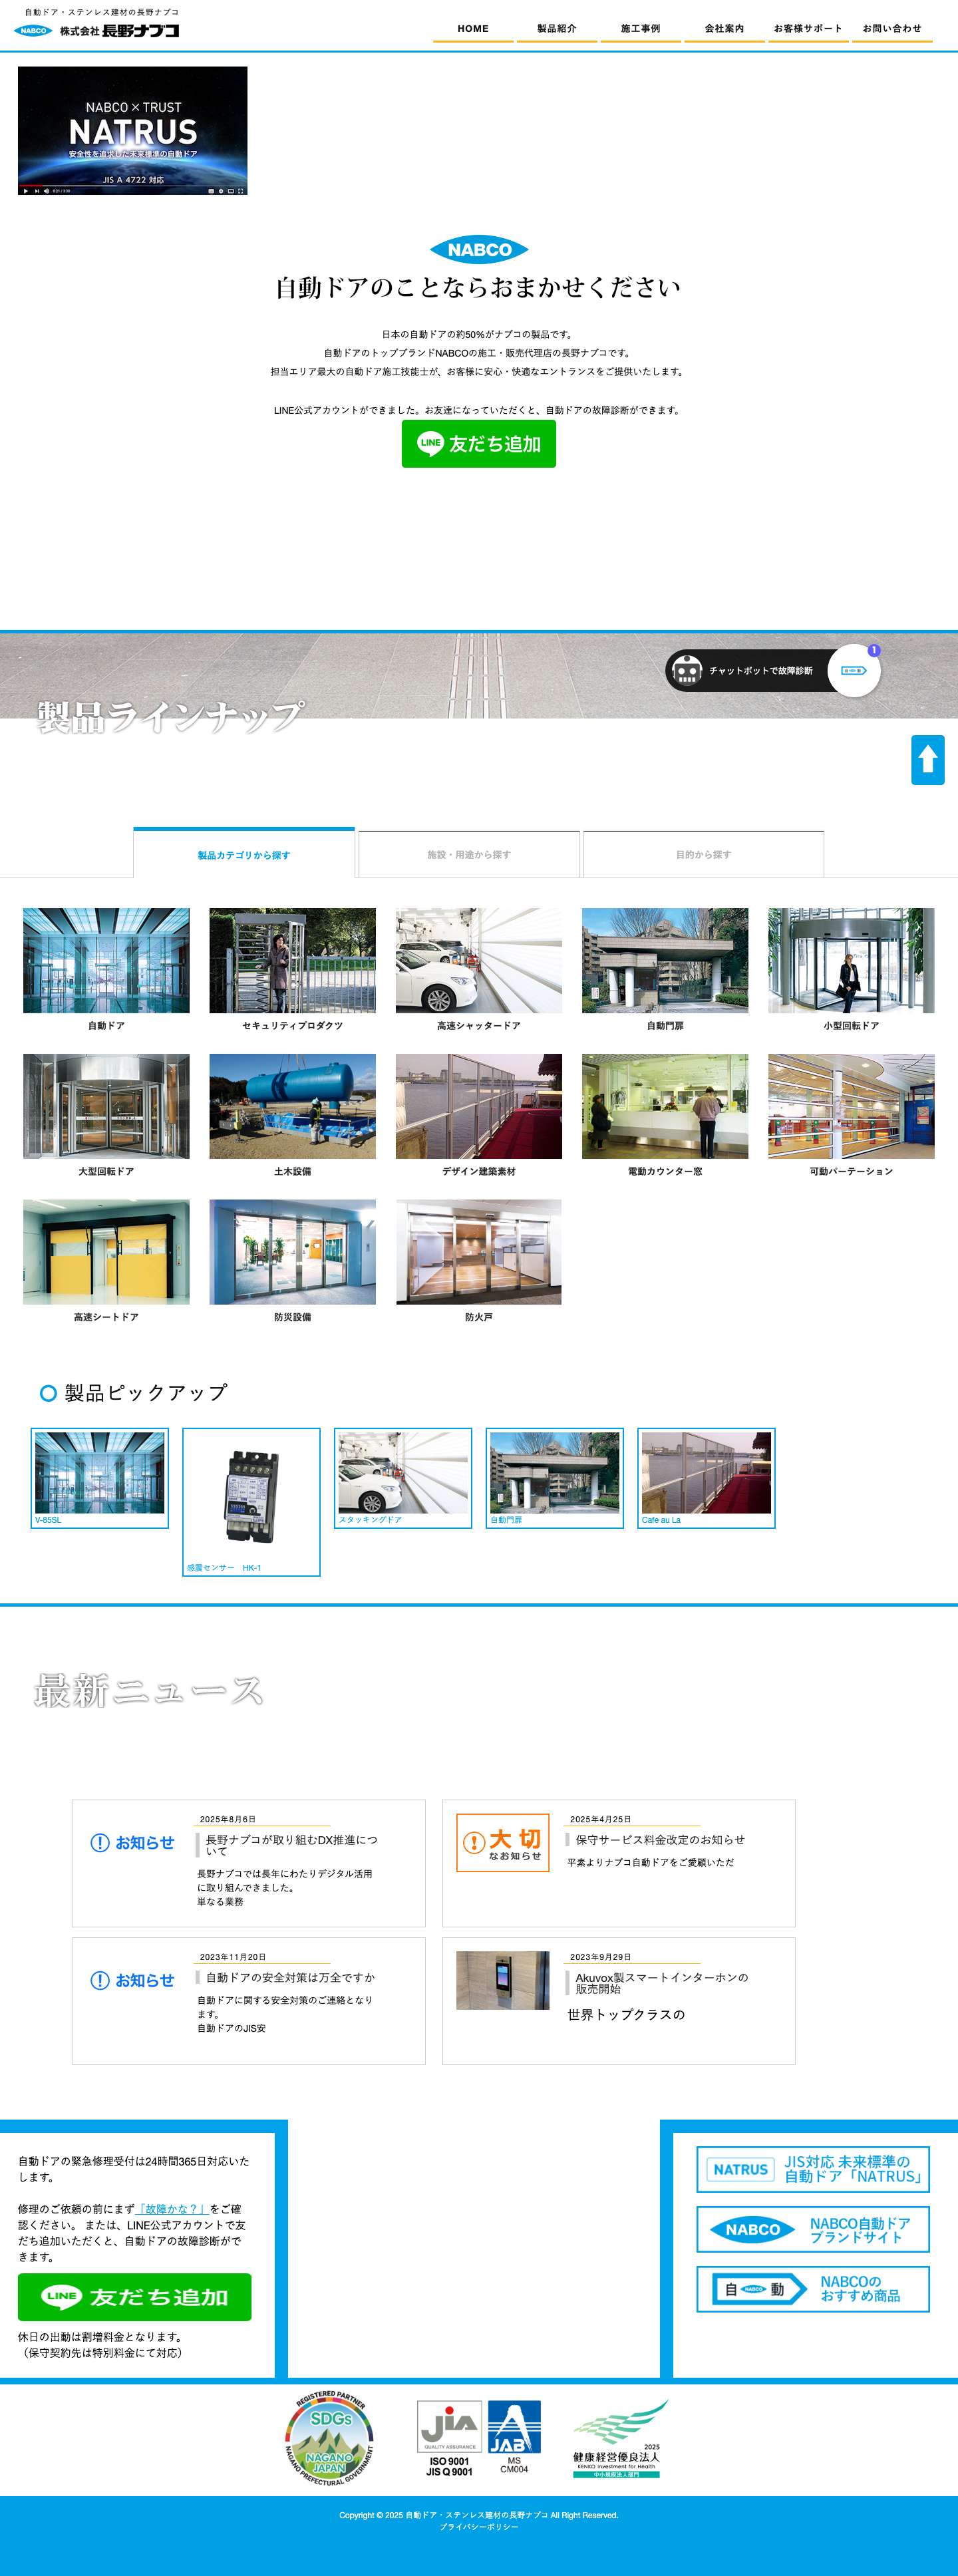Click the JIA ISO 9001 certification logo

pos(449,2438)
